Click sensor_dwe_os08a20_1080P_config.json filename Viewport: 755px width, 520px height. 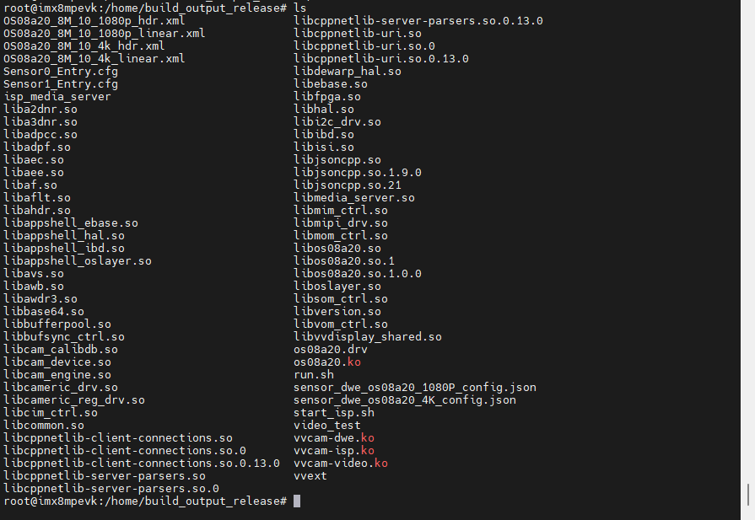pos(414,388)
